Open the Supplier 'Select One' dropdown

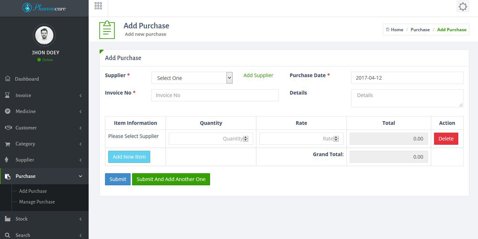(192, 78)
